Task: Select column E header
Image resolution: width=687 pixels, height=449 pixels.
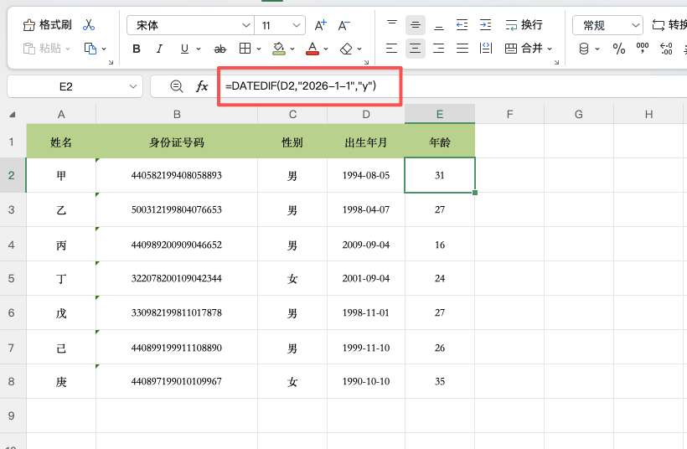Action: pyautogui.click(x=440, y=114)
